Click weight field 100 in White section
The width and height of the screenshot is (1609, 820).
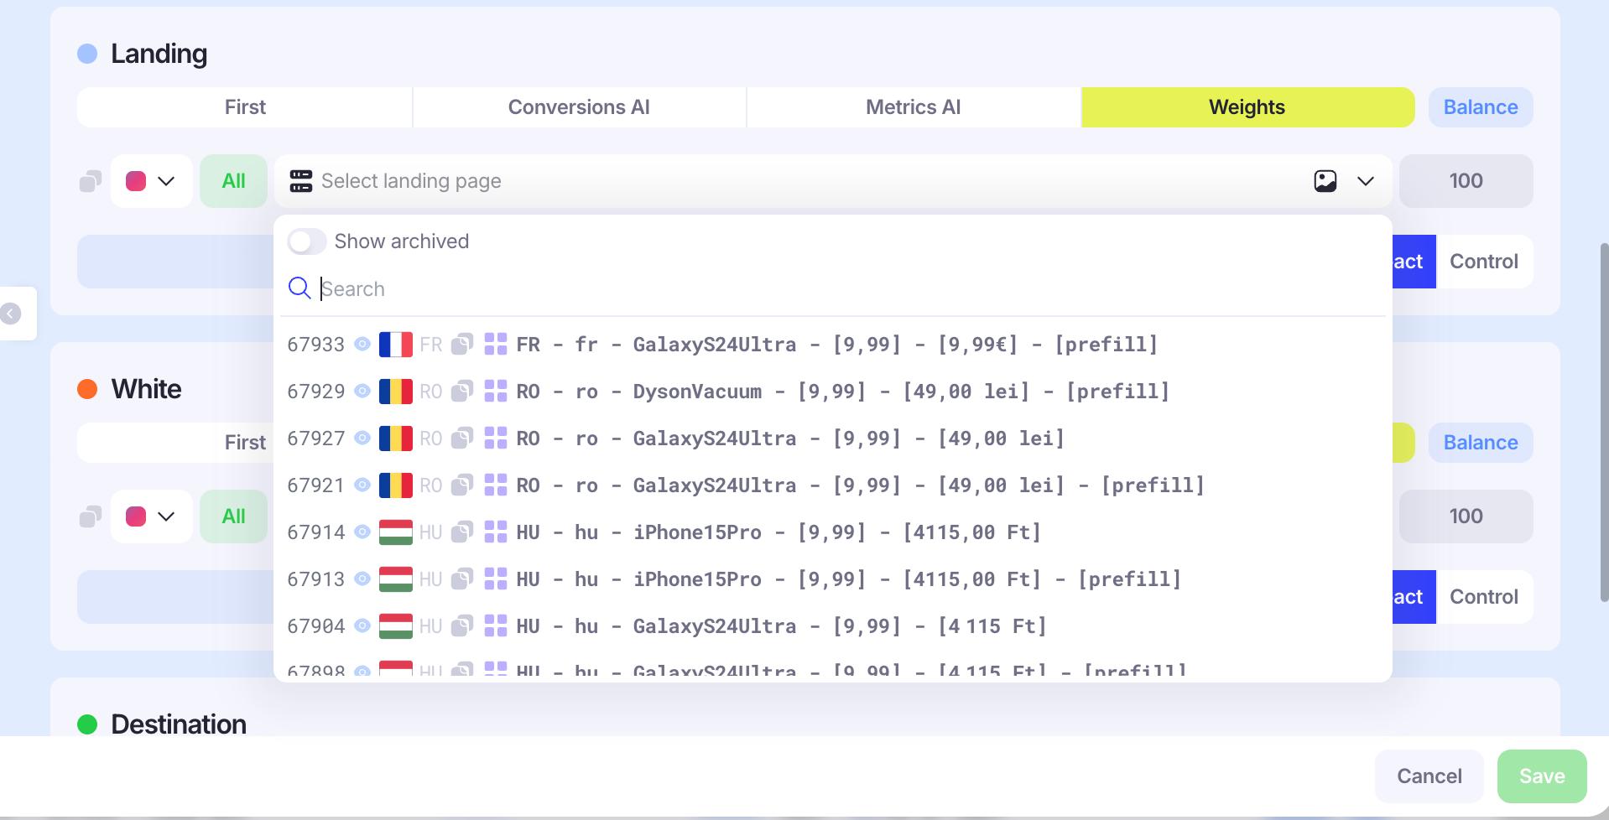[x=1466, y=516]
